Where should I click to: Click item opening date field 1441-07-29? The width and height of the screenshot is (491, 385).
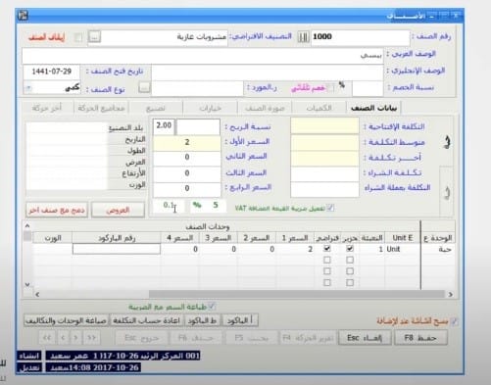click(51, 72)
